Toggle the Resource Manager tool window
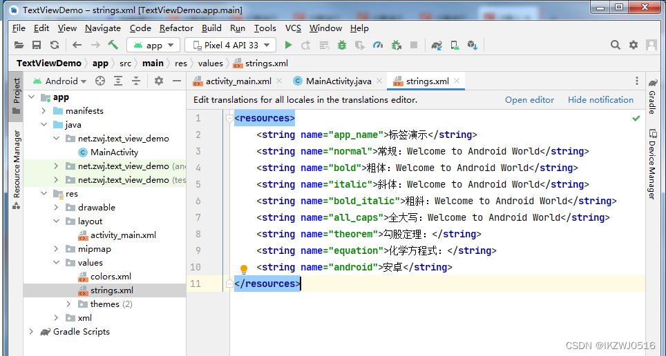The image size is (666, 356). coord(16,170)
